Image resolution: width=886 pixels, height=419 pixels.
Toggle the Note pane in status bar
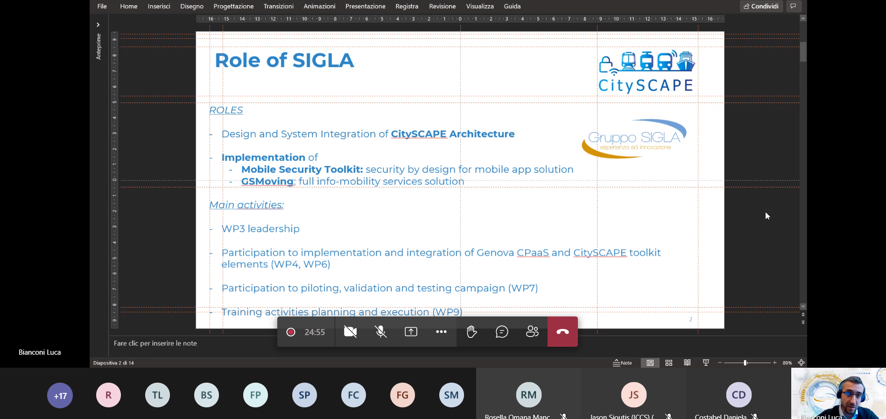click(x=622, y=363)
